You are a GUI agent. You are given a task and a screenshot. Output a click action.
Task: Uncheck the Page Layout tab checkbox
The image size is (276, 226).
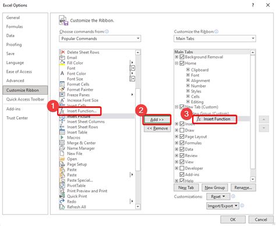click(x=182, y=137)
